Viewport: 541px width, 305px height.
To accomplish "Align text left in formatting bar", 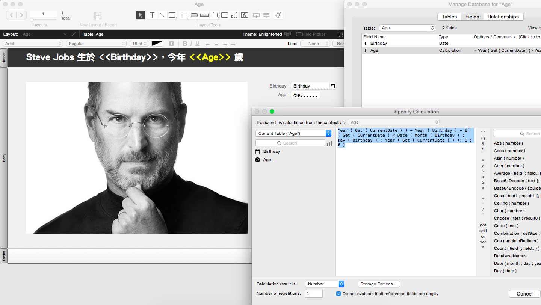I will pyautogui.click(x=208, y=44).
